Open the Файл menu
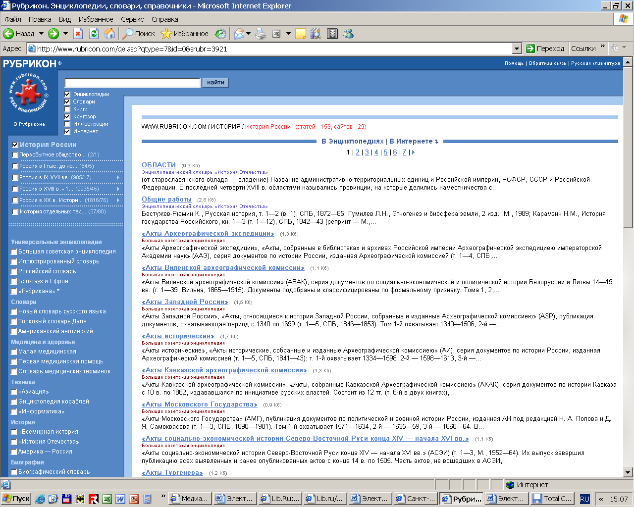 pos(13,19)
